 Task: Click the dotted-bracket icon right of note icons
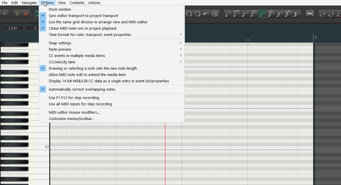(310, 14)
